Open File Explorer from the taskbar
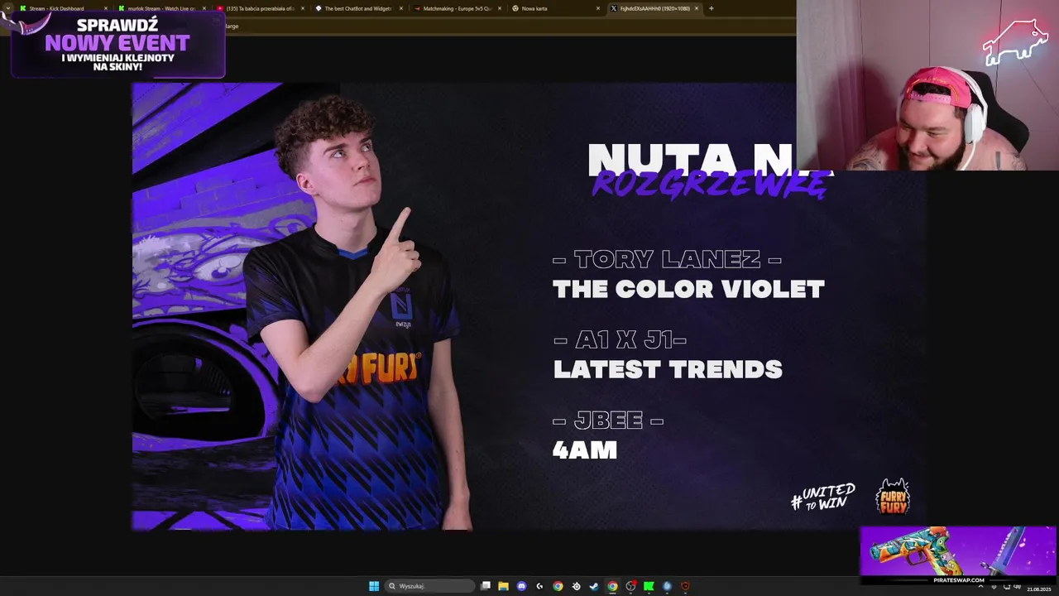Screen dimensions: 1059x596 (x=503, y=586)
